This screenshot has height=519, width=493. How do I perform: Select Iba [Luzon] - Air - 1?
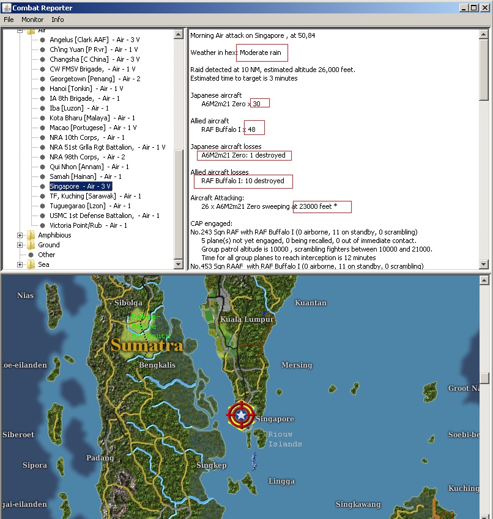(x=79, y=108)
